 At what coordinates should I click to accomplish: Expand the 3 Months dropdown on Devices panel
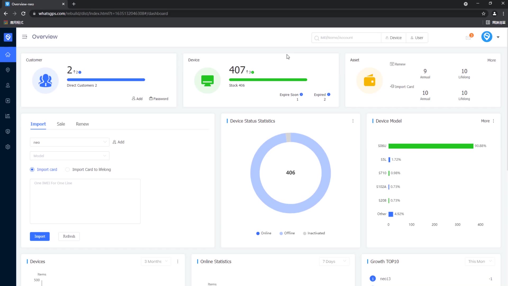point(156,261)
